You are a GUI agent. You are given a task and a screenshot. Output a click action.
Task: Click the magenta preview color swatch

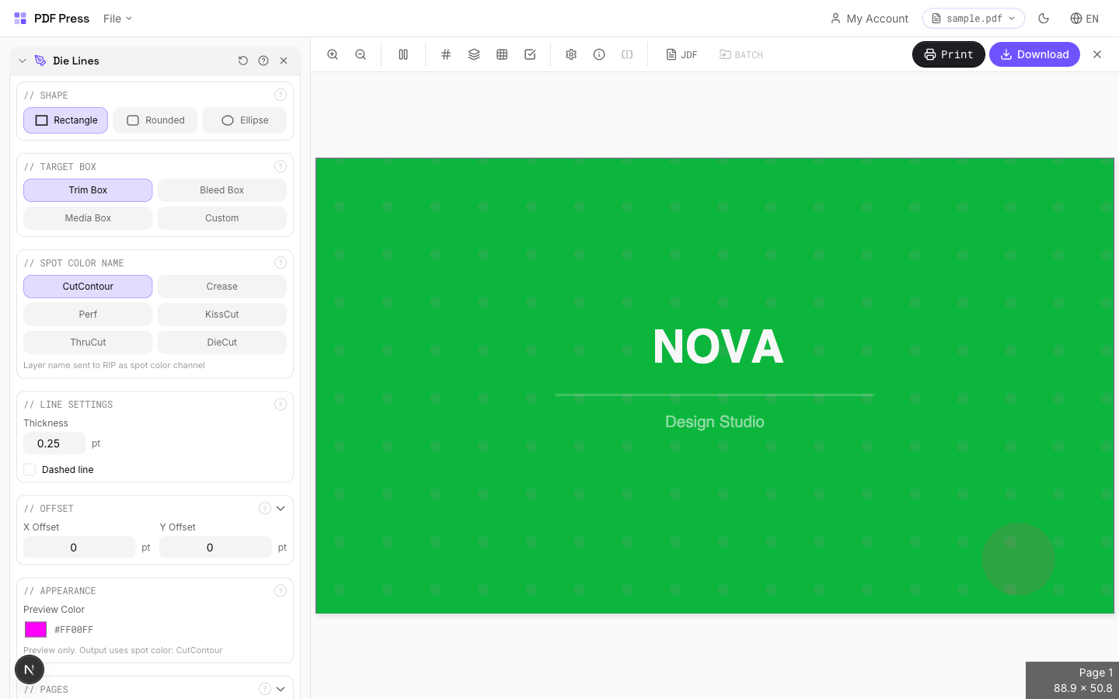point(36,630)
